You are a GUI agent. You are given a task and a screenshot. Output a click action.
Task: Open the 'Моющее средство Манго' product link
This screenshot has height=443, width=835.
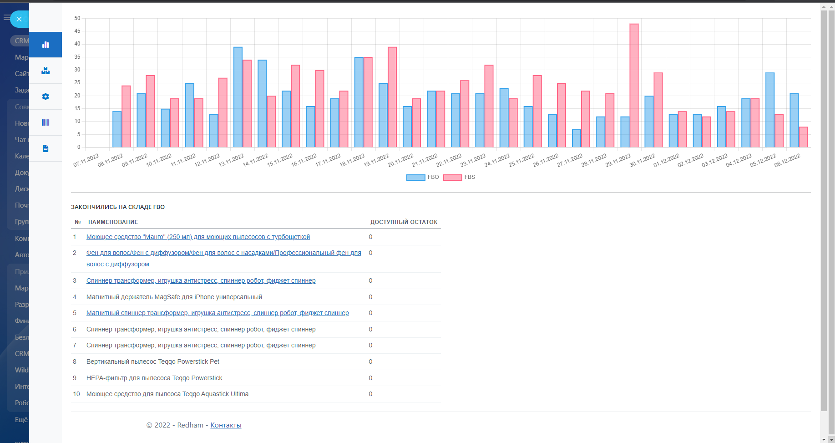click(x=198, y=237)
